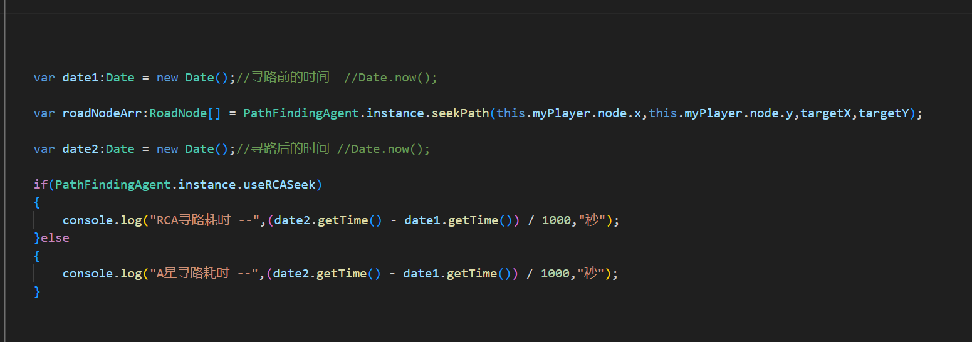
Task: Click the "RCA寻路耗时 --" string literal
Action: click(x=202, y=220)
